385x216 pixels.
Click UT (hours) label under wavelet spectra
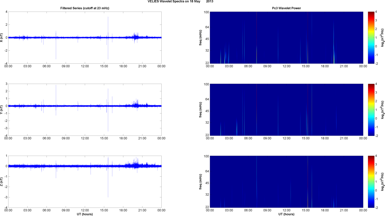(x=286, y=214)
